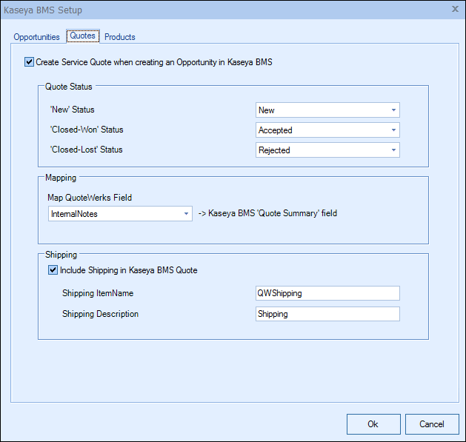466x442 pixels.
Task: Select the Quotes tab
Action: pyautogui.click(x=82, y=36)
